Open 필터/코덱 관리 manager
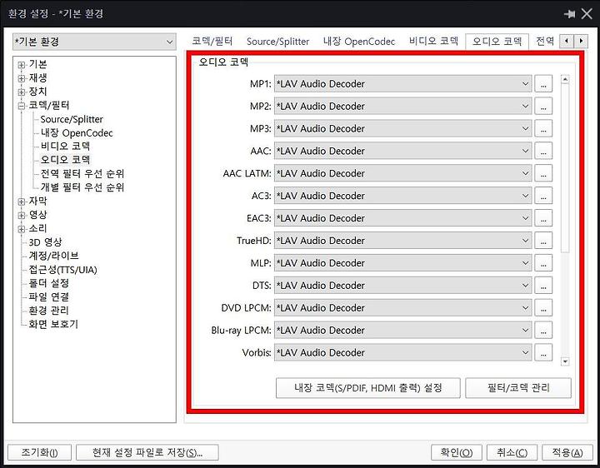600x468 pixels. click(518, 388)
